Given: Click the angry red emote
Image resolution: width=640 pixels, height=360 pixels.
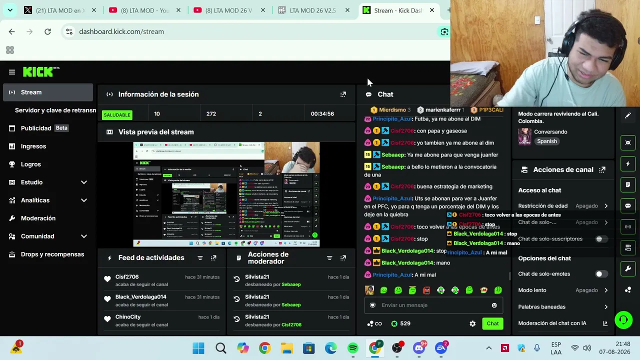Looking at the screenshot, I should pos(426,290).
